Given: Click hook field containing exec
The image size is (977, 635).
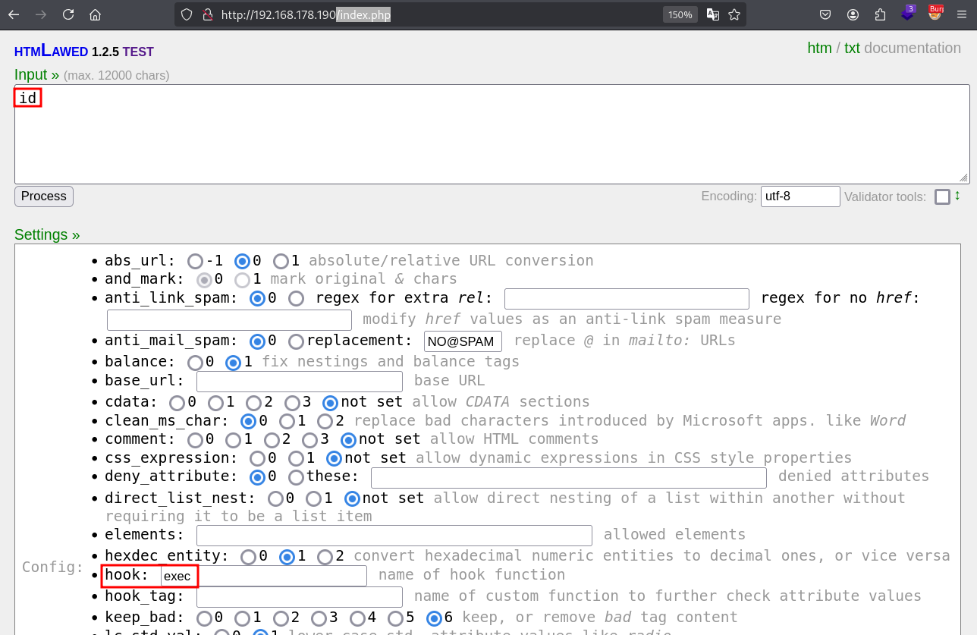Looking at the screenshot, I should pos(264,576).
